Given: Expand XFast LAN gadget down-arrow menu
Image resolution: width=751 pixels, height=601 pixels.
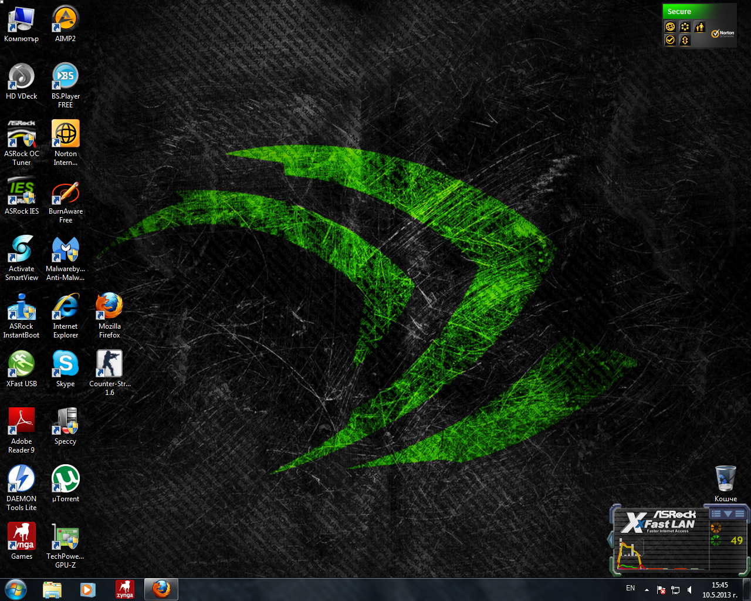Looking at the screenshot, I should point(728,514).
